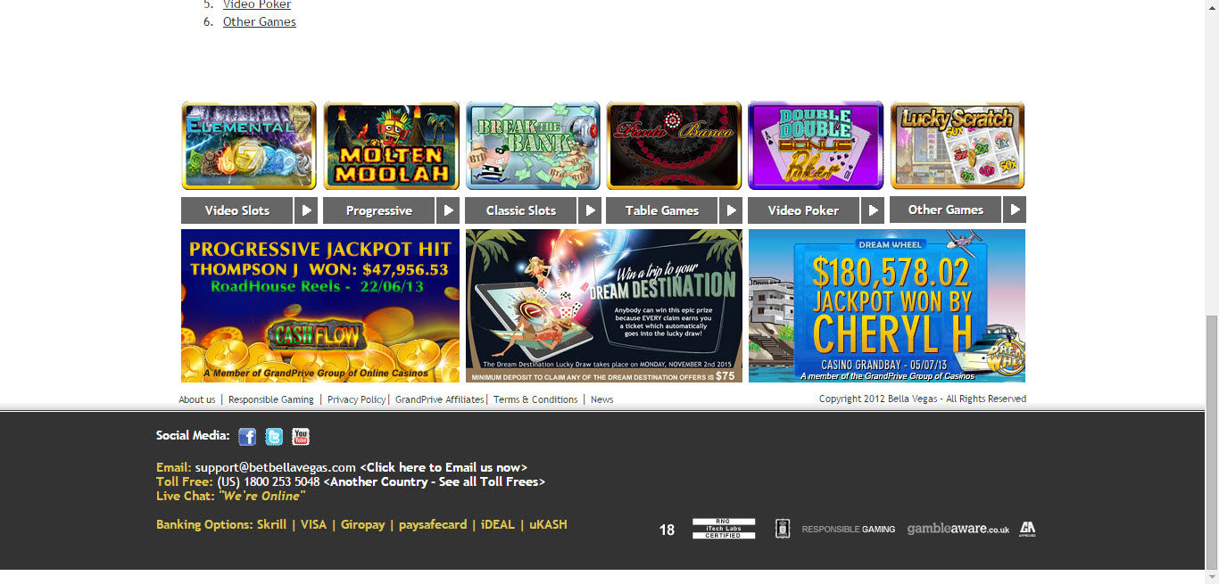The height and width of the screenshot is (584, 1219).
Task: Open the News footer link
Action: (602, 399)
